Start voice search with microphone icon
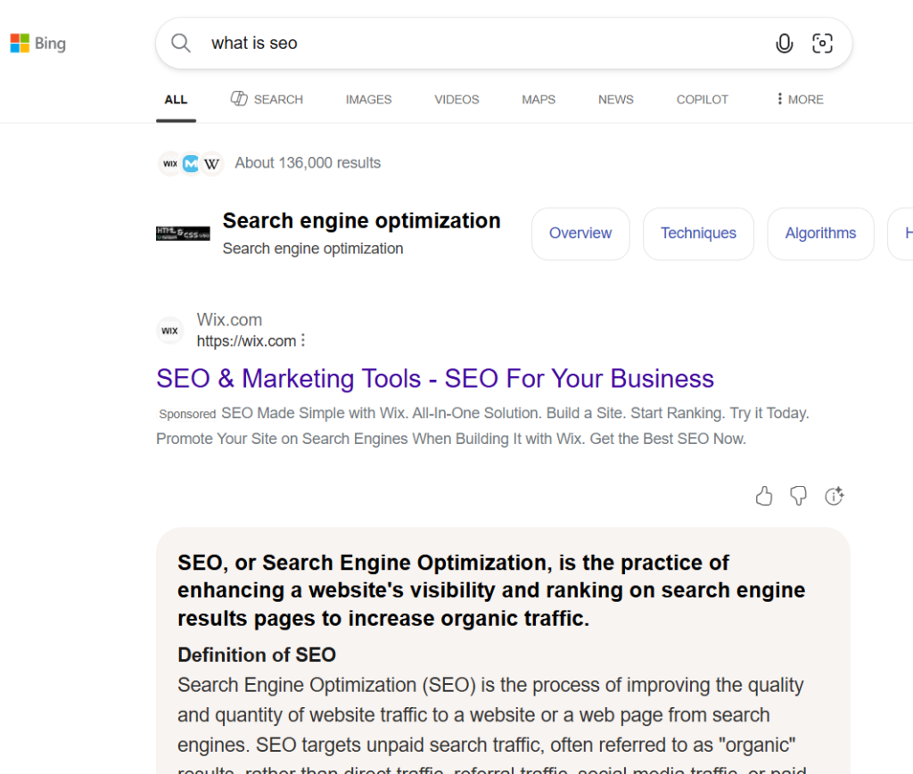Screen dimensions: 913x774 (784, 43)
